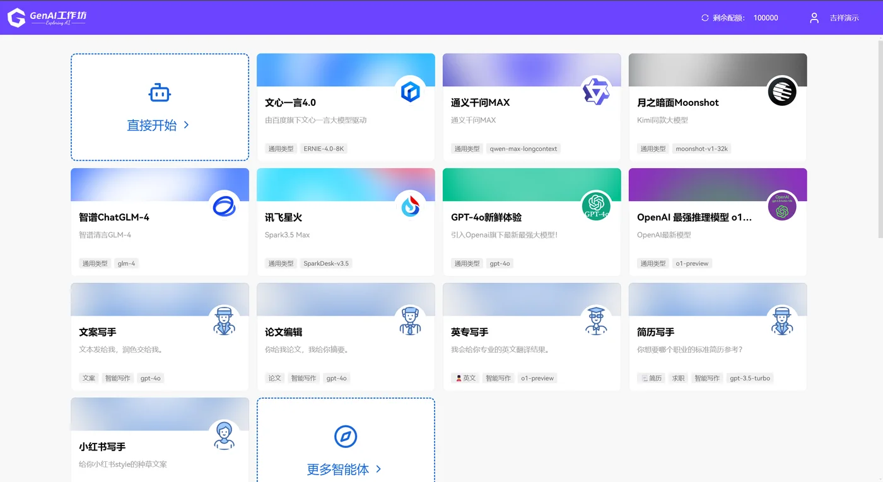Click the 智谱ChatGLM-4 logo icon

pyautogui.click(x=225, y=207)
